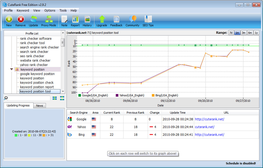
Task: Switch to the Updating Progress tab
Action: coord(18,105)
